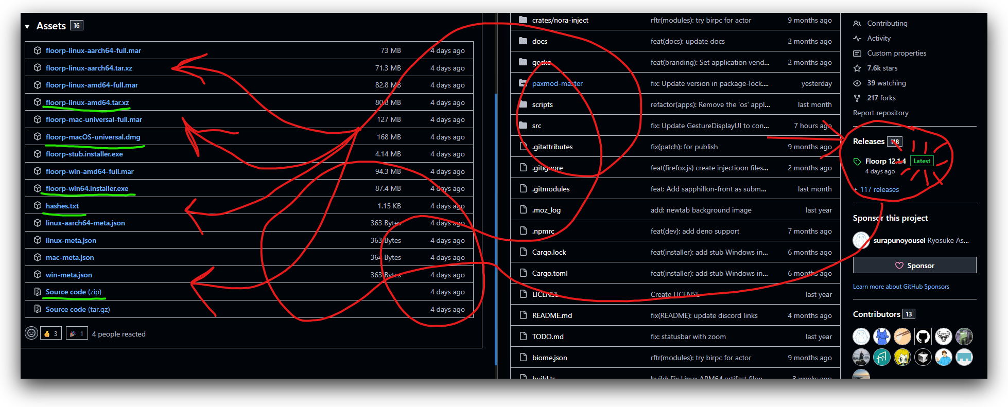Download floorp-linux-amd64.tar.xz
1008x407 pixels.
[88, 102]
